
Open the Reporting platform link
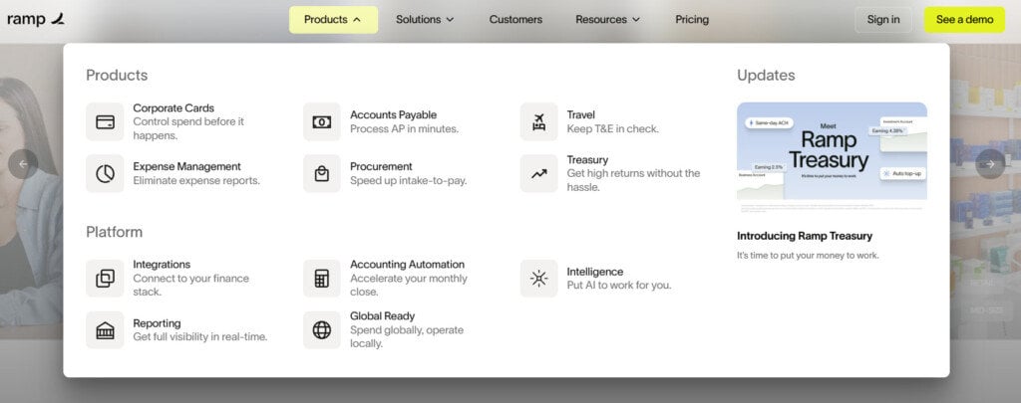[157, 323]
